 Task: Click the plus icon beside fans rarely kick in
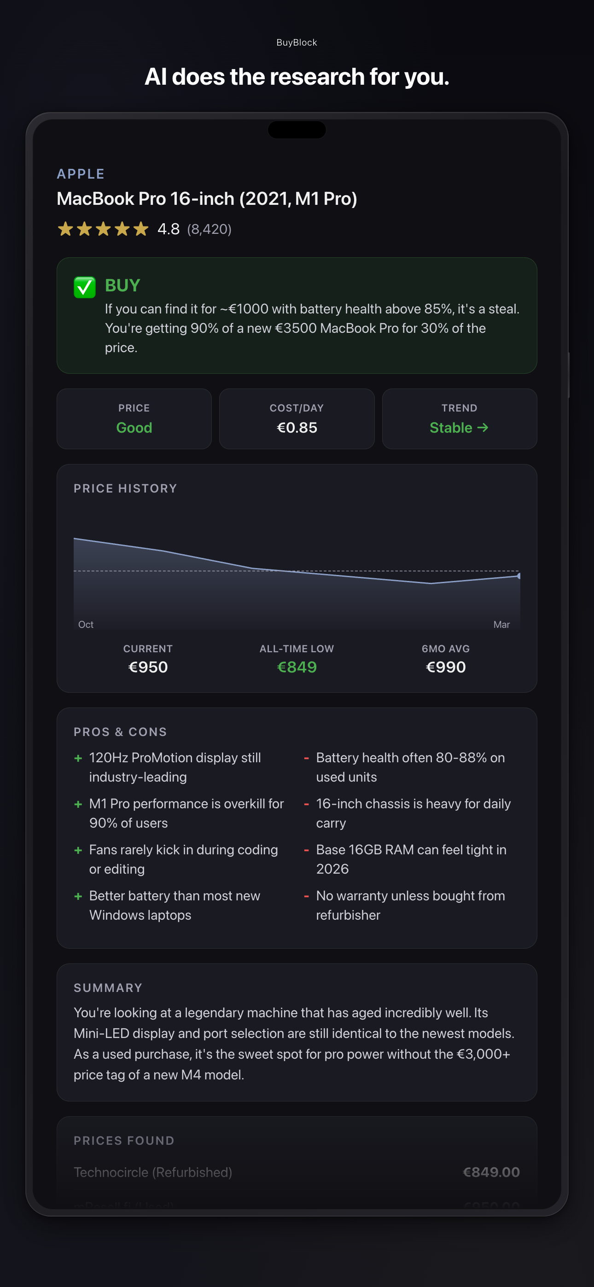pyautogui.click(x=78, y=850)
